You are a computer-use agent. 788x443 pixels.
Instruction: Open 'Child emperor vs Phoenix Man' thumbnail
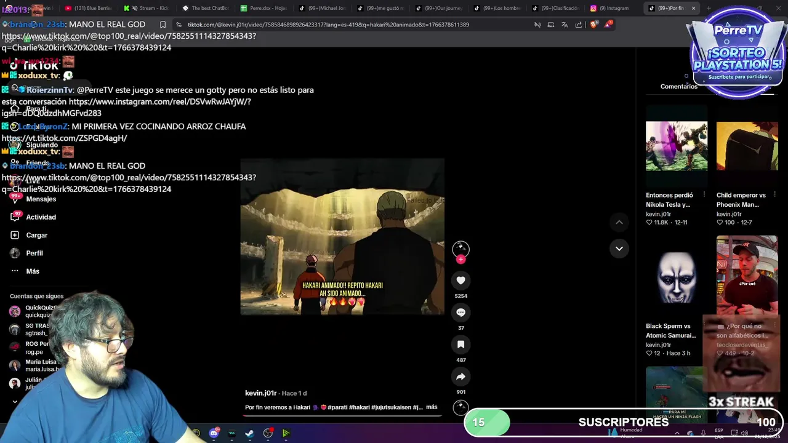pyautogui.click(x=747, y=146)
